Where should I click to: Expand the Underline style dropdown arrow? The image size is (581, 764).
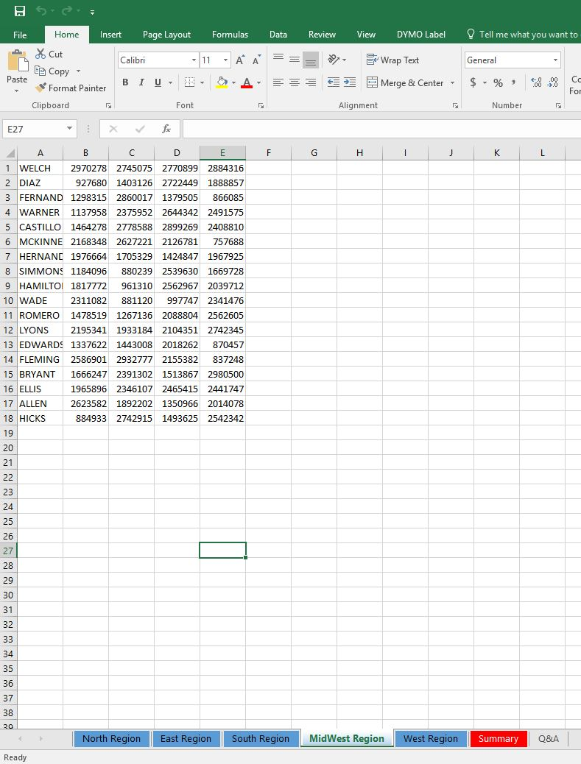point(170,83)
